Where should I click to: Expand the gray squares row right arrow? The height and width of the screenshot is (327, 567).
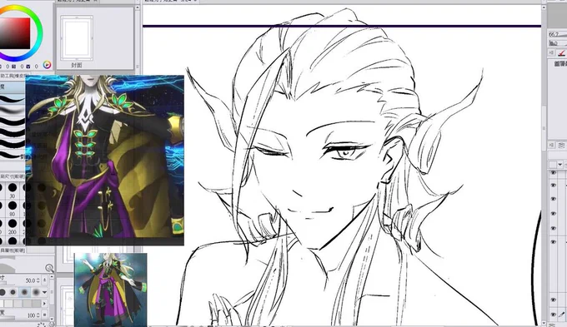[x=44, y=304]
